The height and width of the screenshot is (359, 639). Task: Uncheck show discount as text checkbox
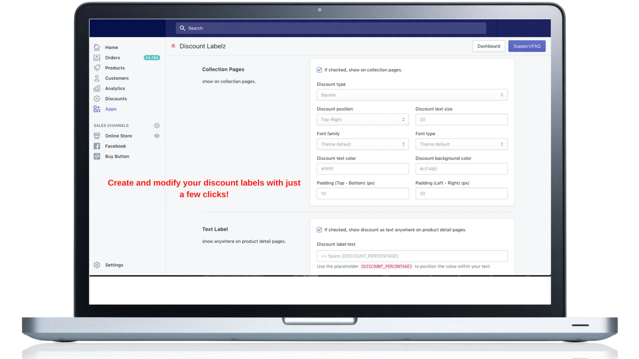tap(319, 230)
